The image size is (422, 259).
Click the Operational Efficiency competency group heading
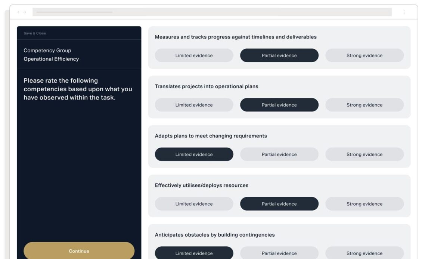point(51,59)
